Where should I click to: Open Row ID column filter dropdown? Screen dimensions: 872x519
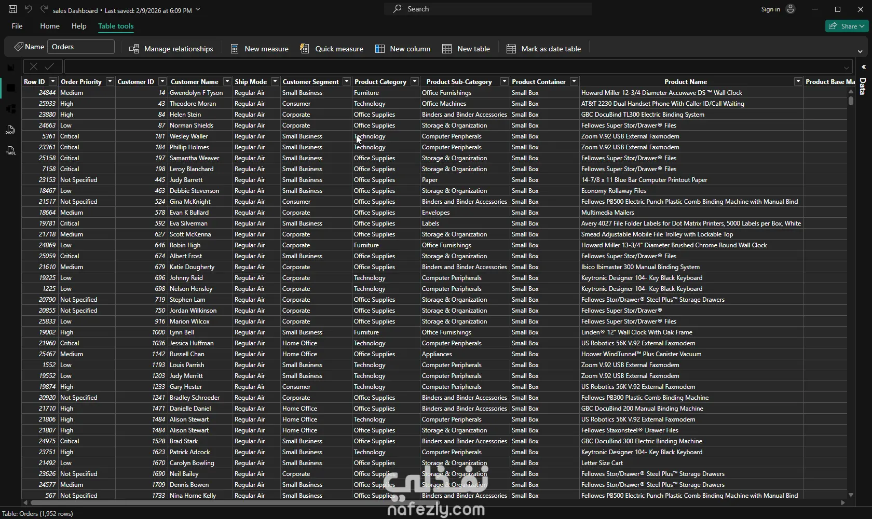click(x=52, y=81)
